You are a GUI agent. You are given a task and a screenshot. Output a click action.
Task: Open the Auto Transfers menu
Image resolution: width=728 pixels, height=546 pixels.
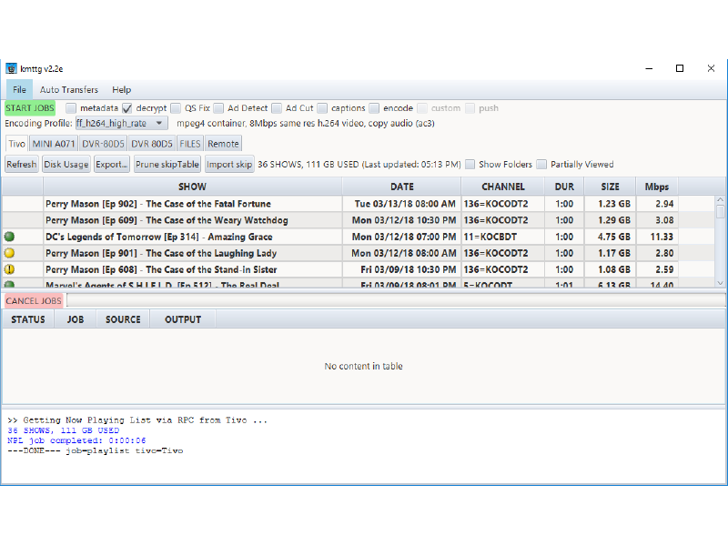pyautogui.click(x=68, y=89)
